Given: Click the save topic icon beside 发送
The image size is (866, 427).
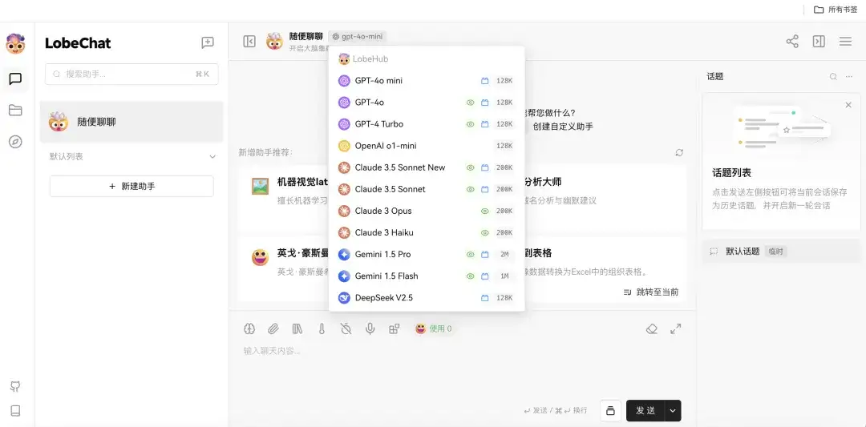Looking at the screenshot, I should click(x=610, y=410).
